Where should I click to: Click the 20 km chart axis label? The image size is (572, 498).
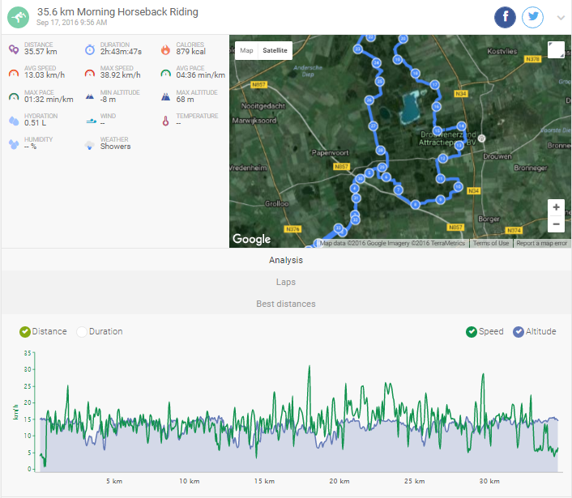pyautogui.click(x=339, y=481)
